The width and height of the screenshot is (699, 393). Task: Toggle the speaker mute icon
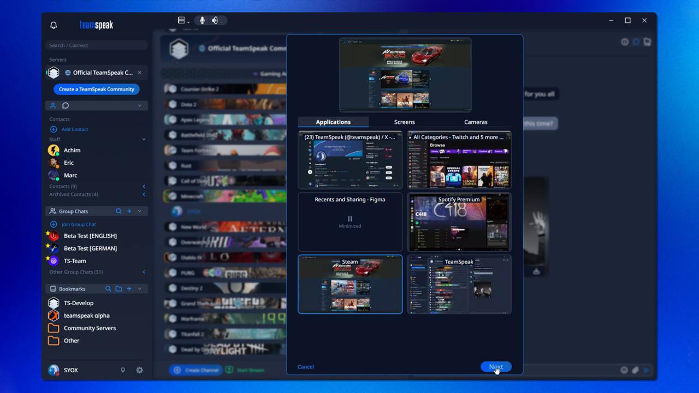click(x=215, y=20)
